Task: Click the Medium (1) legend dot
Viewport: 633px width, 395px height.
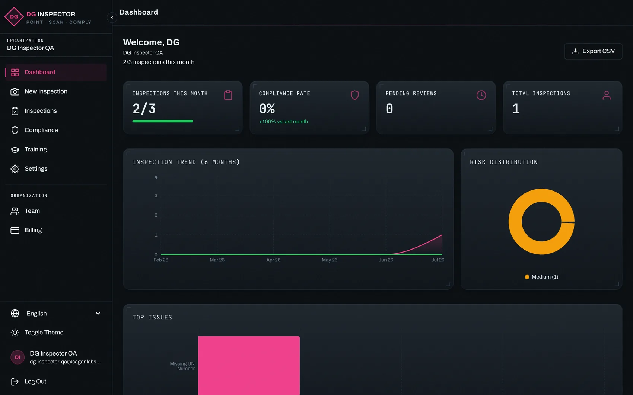Action: pyautogui.click(x=527, y=277)
